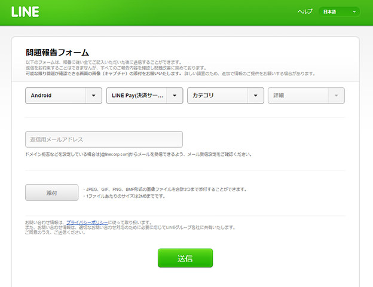This screenshot has width=373, height=287.
Task: Open the プライバシーポリシー link
Action: pos(87,222)
